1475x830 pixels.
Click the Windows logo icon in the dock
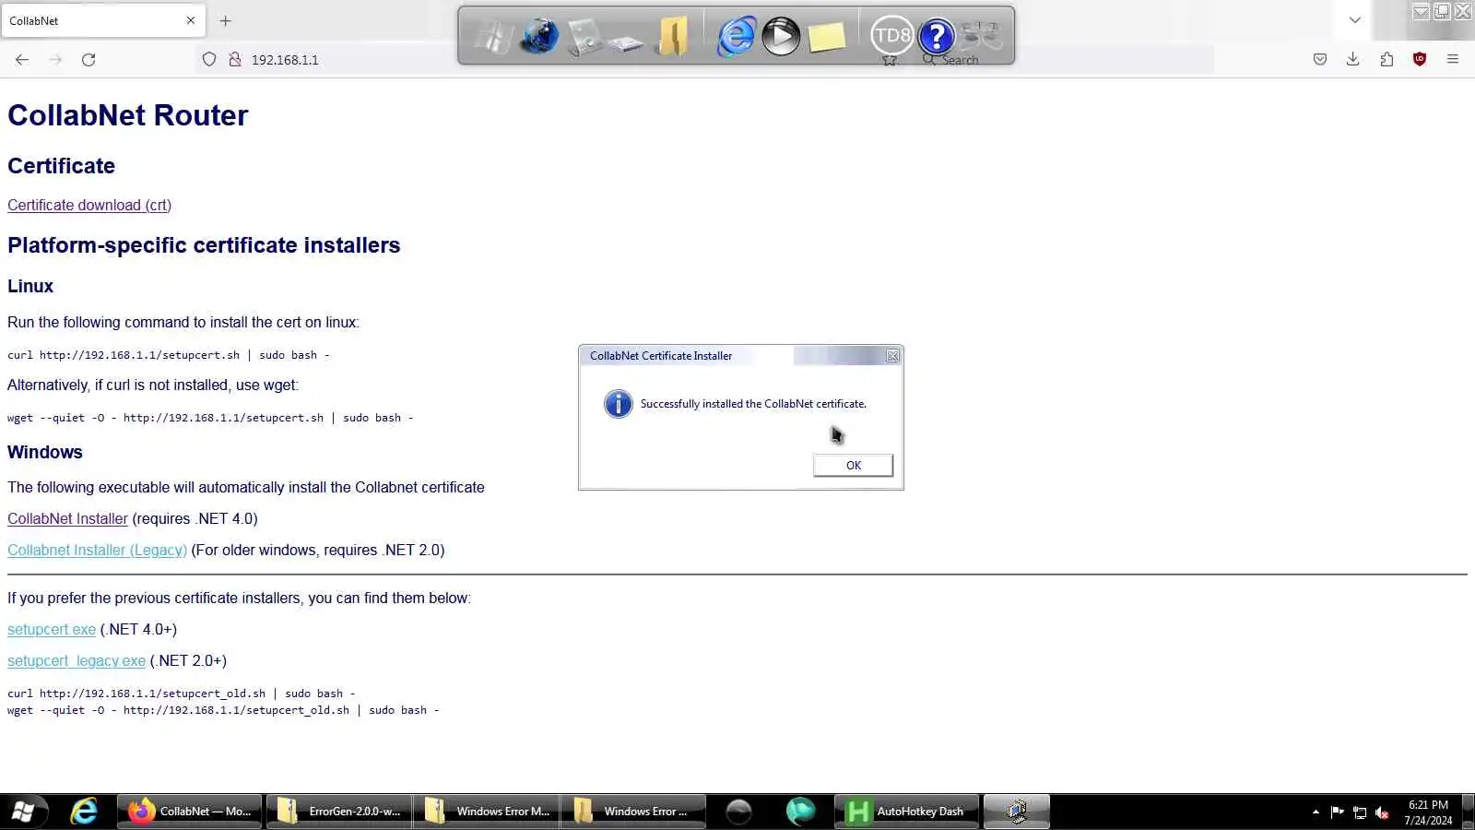coord(492,37)
